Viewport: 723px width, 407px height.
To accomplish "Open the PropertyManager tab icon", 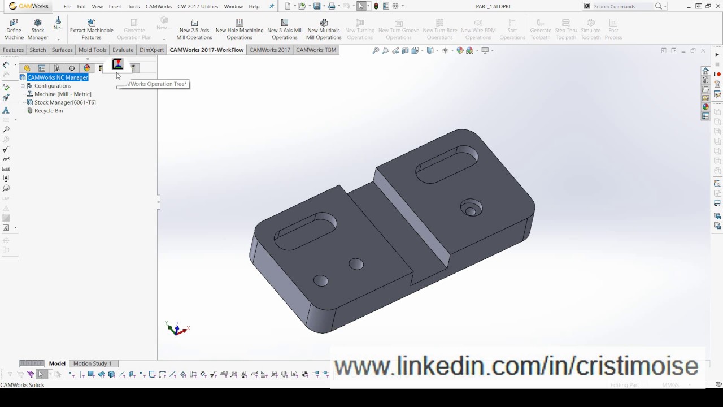I will point(42,68).
